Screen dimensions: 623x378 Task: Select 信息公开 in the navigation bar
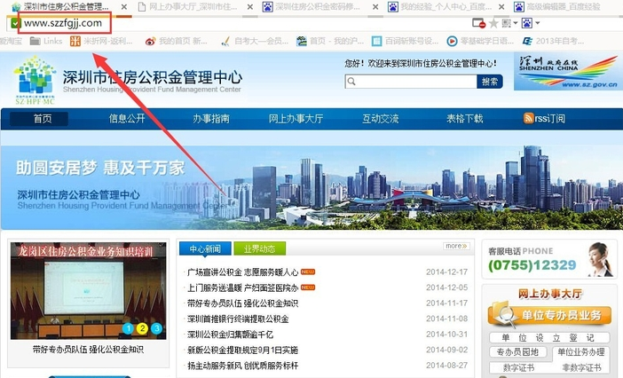coord(127,119)
